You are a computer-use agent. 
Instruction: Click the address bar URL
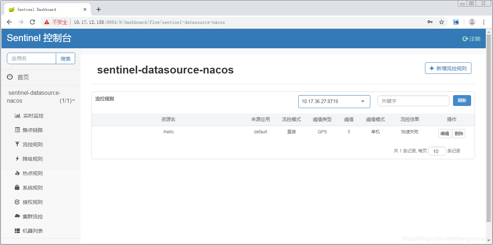[x=149, y=22]
